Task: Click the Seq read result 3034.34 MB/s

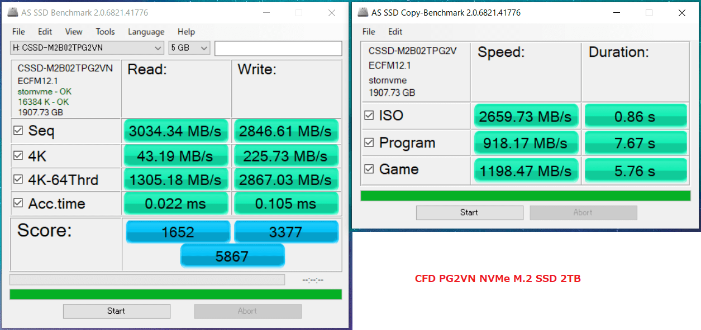Action: [x=175, y=132]
